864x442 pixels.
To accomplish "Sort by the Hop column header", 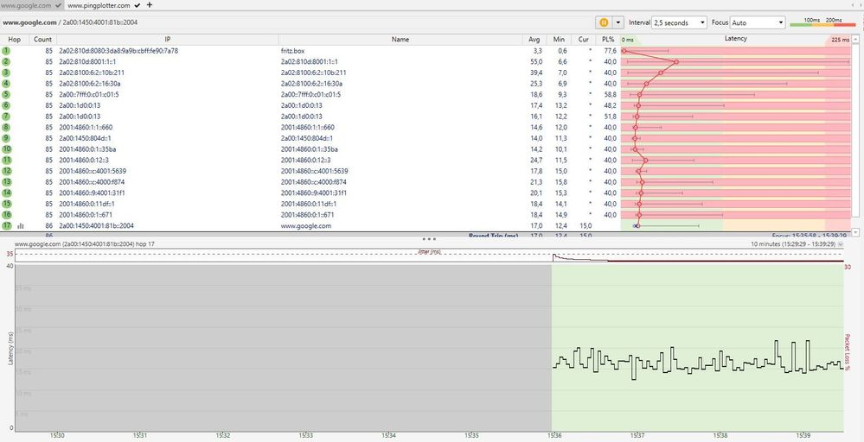I will coord(15,40).
